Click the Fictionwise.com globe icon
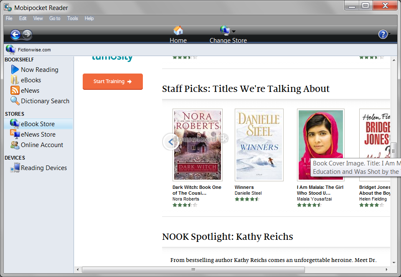 point(11,50)
